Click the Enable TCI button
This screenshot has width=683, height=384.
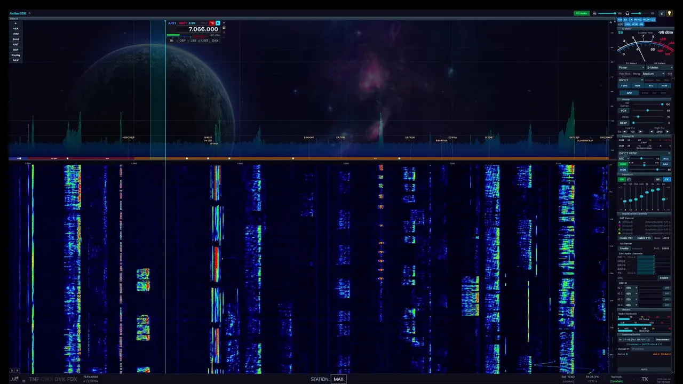pyautogui.click(x=626, y=238)
